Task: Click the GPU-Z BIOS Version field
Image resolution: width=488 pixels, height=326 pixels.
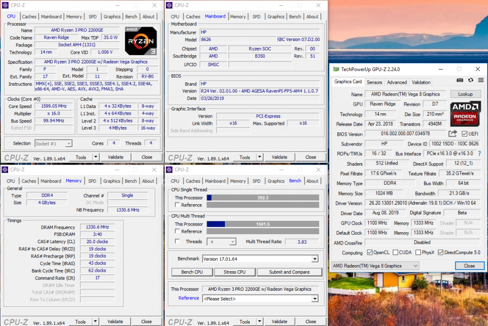Action: (405, 134)
